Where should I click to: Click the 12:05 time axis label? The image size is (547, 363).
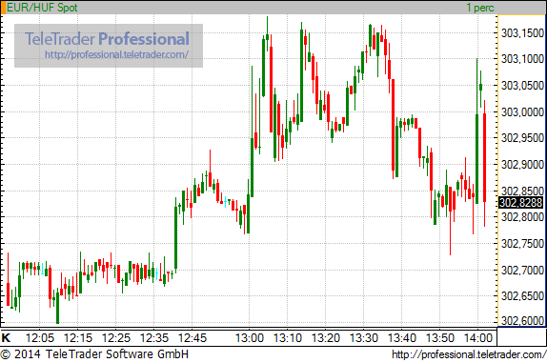pyautogui.click(x=40, y=338)
